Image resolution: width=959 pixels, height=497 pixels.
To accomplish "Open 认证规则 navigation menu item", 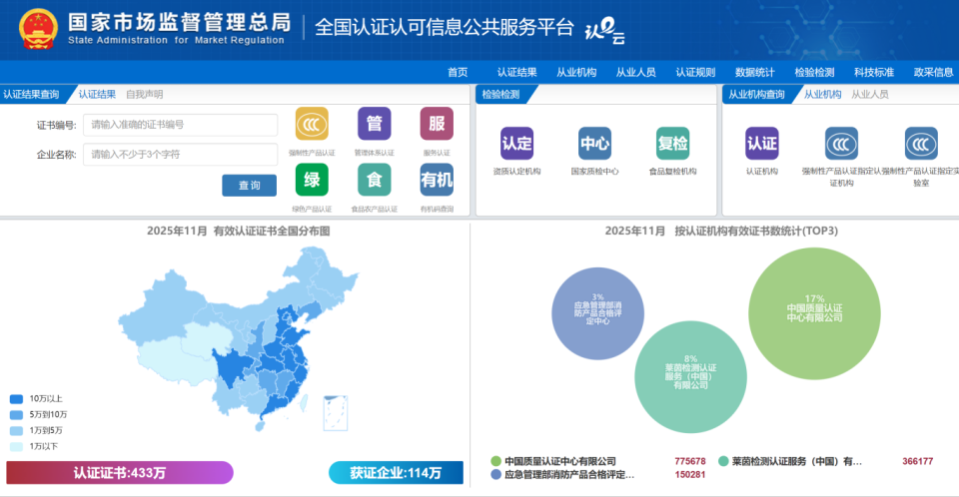I will point(695,72).
